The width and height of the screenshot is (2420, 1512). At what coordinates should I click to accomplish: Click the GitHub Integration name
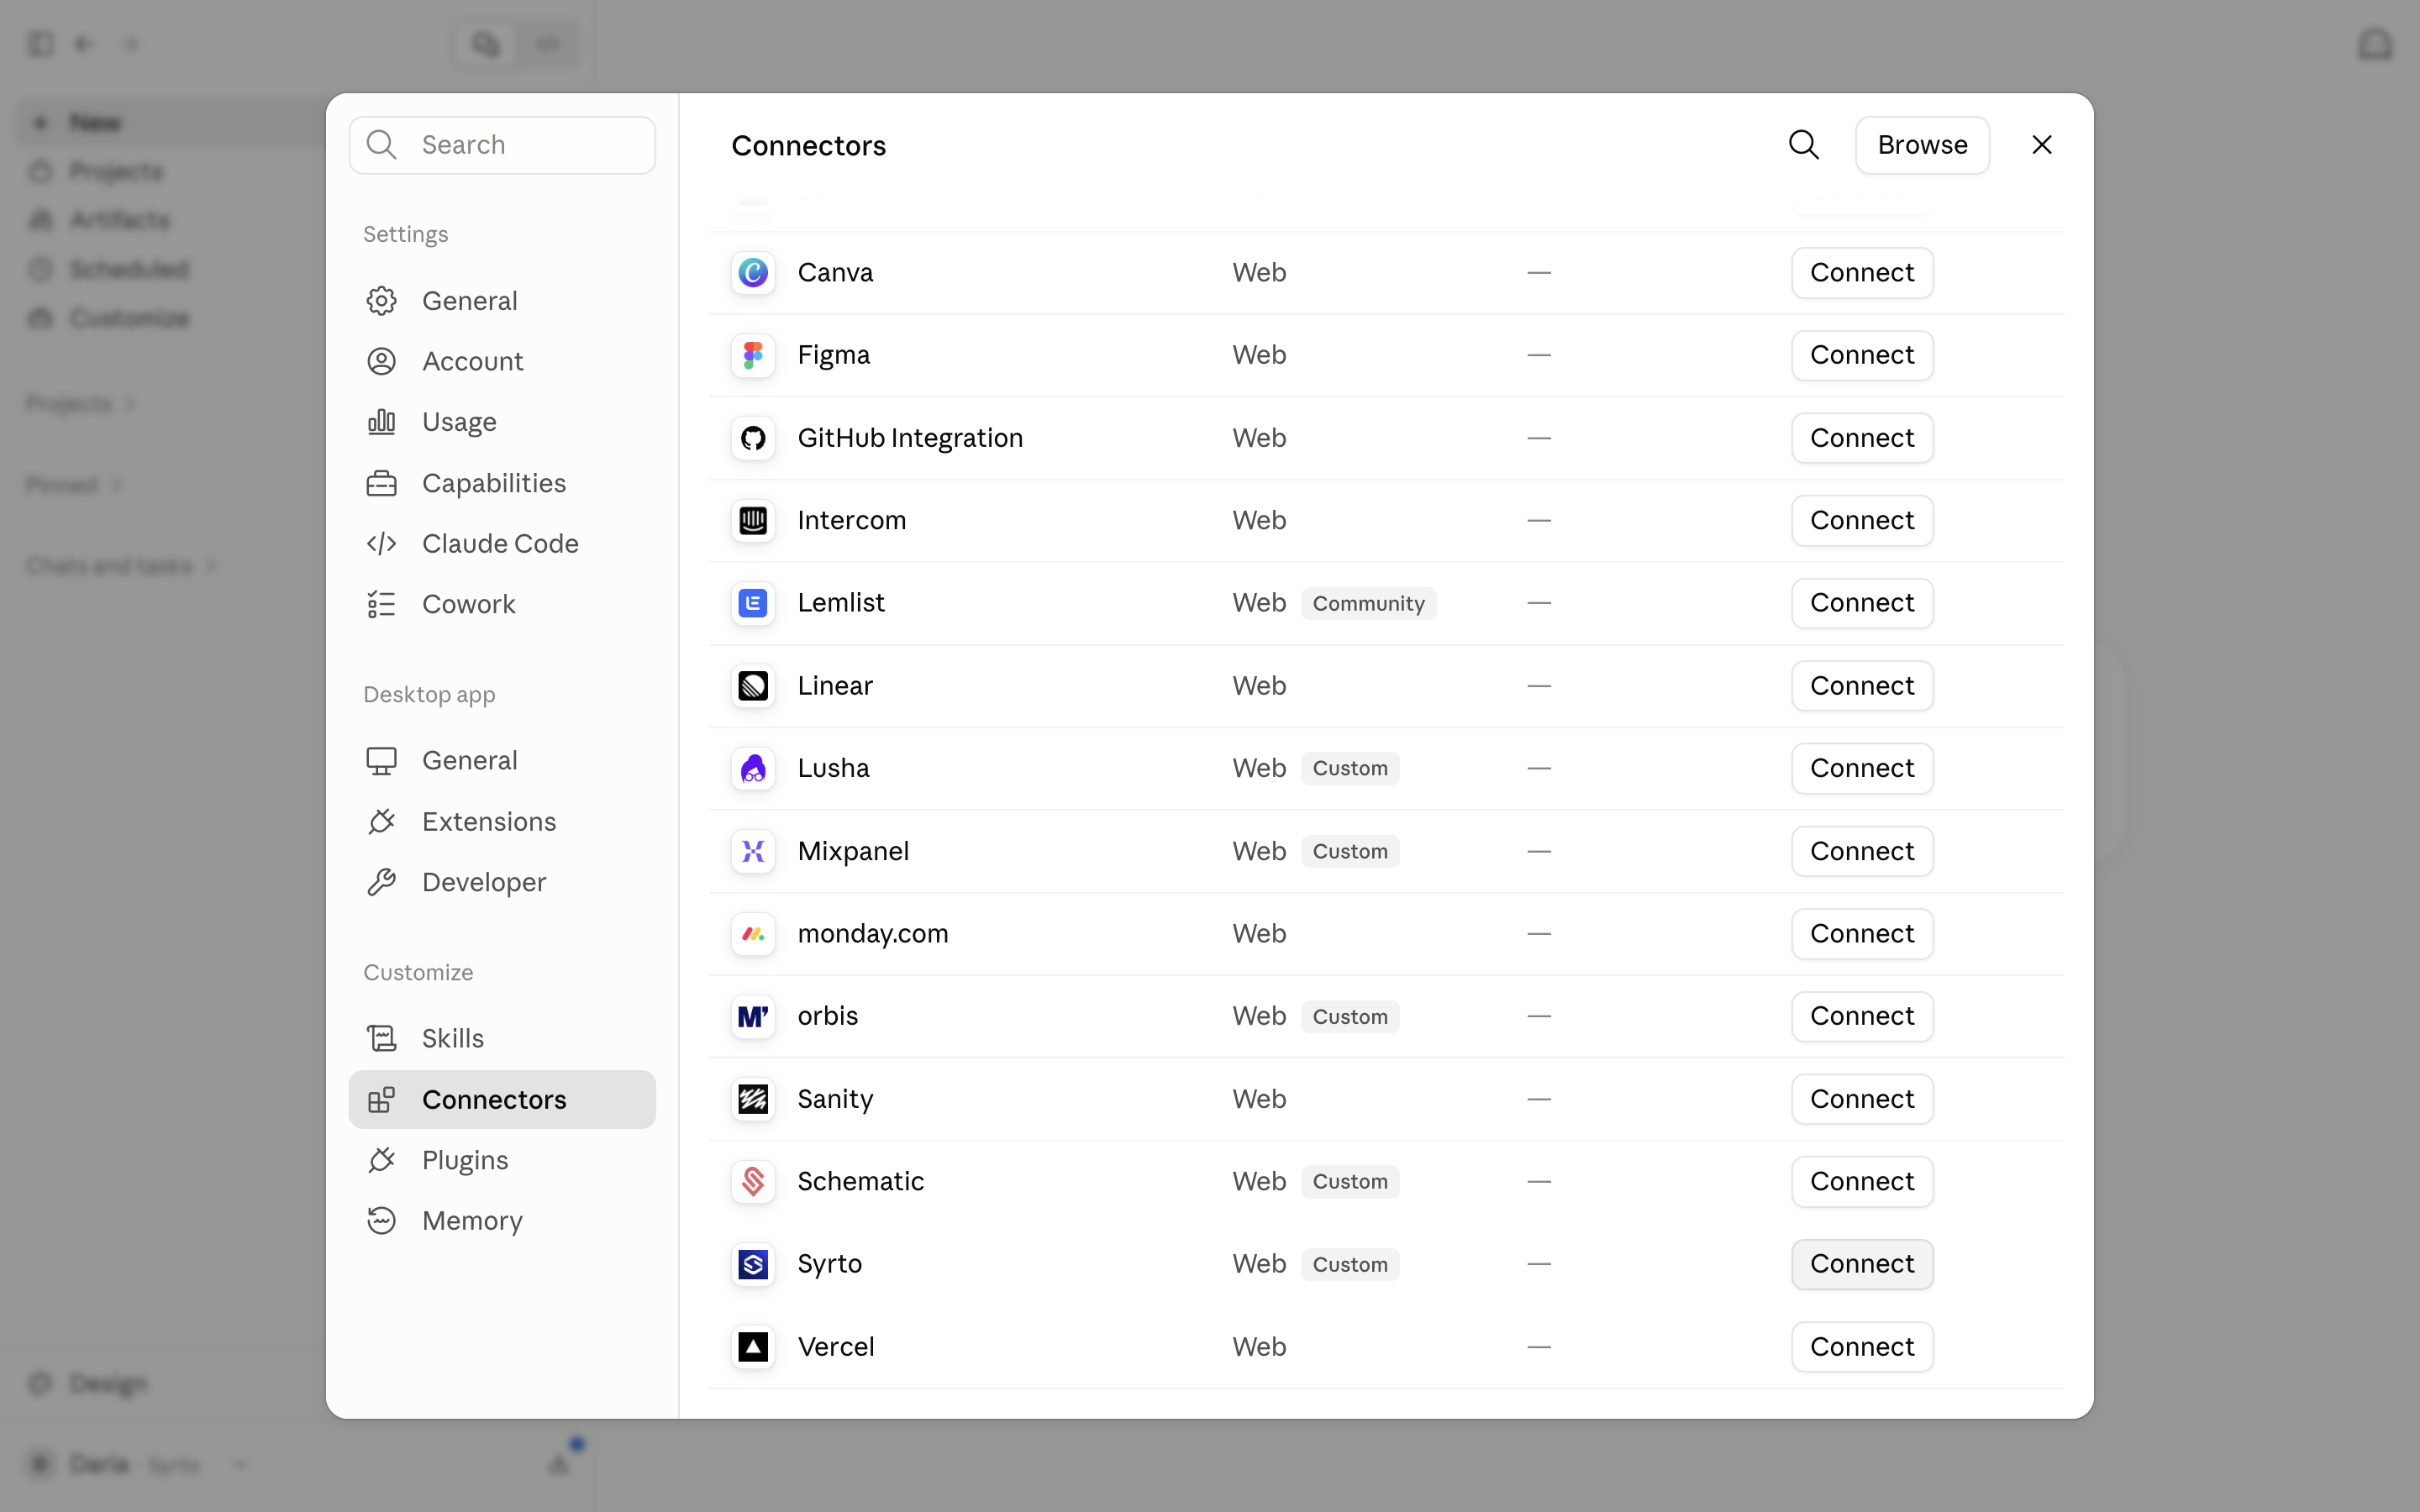[910, 438]
